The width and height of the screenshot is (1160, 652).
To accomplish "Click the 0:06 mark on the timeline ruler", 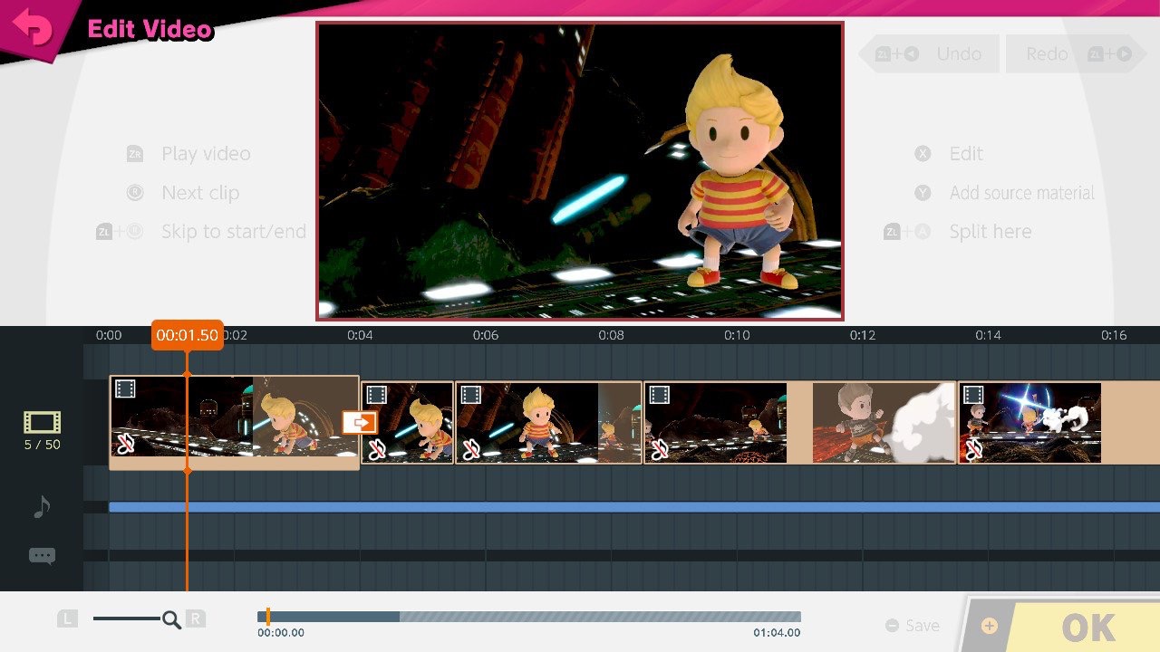I will point(486,335).
